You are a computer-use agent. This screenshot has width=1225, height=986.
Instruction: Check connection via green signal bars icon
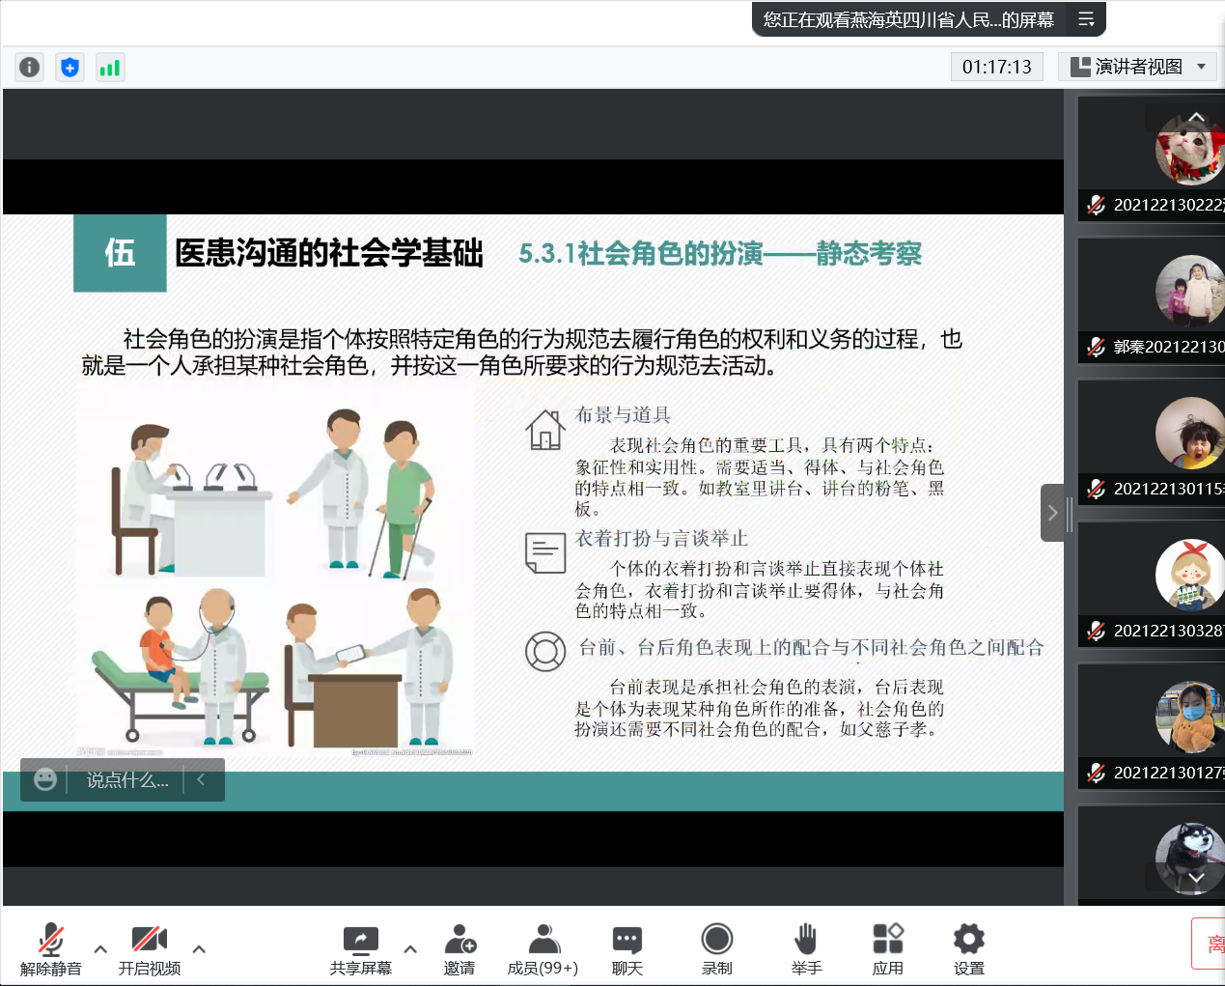tap(109, 67)
